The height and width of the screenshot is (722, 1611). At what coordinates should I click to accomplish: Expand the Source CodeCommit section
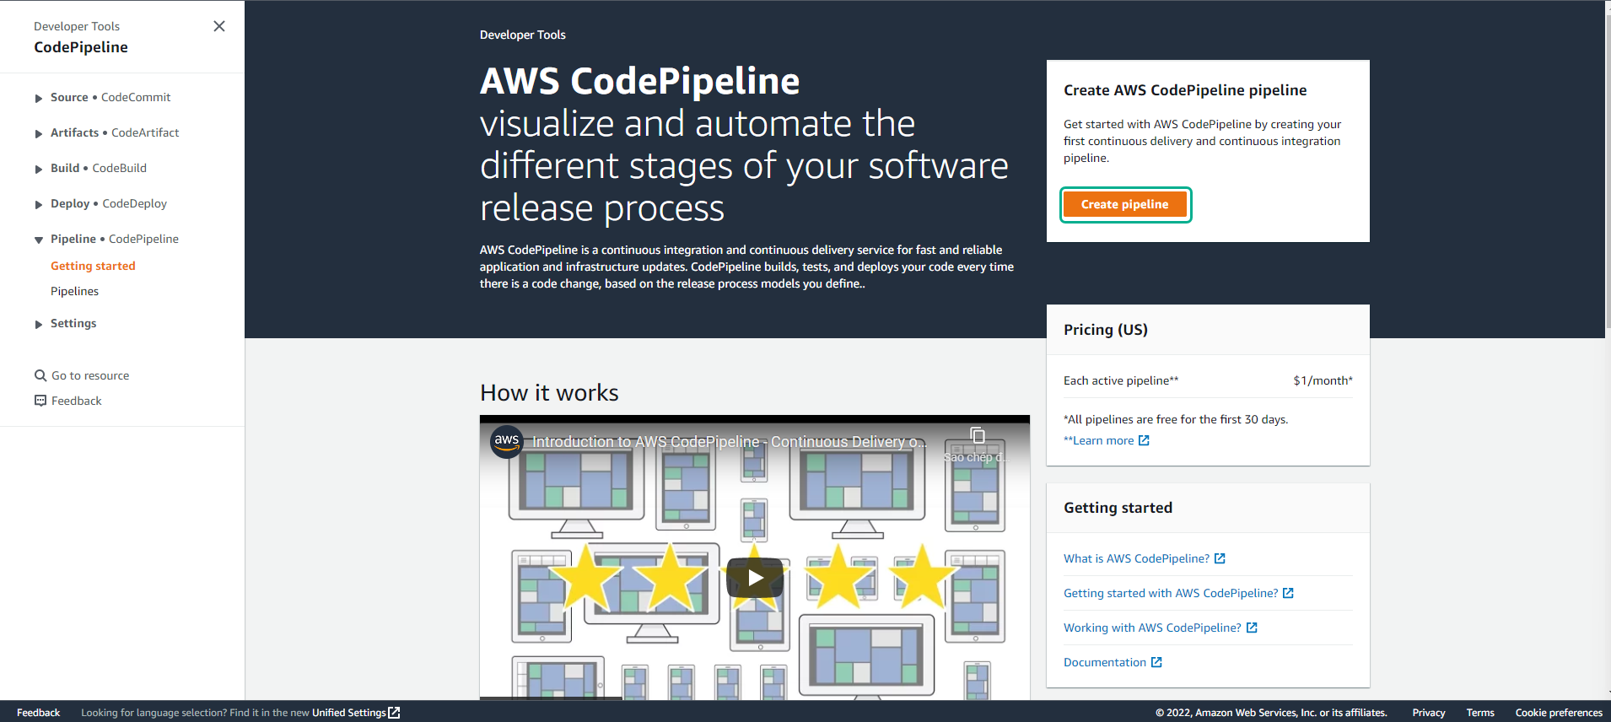[x=39, y=99]
